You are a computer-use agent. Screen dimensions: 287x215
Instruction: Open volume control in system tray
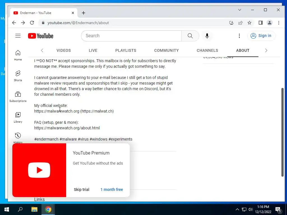pyautogui.click(x=251, y=209)
